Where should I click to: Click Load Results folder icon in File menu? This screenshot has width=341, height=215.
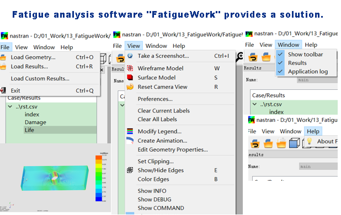click(x=3, y=67)
